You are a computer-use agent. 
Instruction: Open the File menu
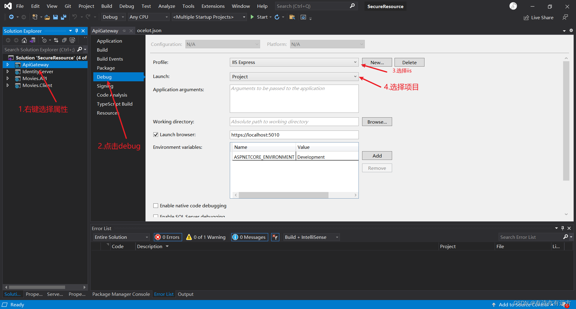point(20,6)
